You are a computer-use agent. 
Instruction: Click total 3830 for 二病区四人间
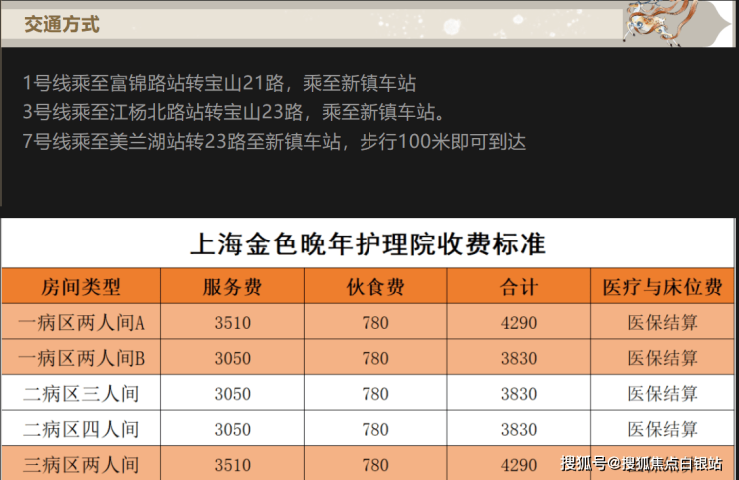tap(519, 429)
